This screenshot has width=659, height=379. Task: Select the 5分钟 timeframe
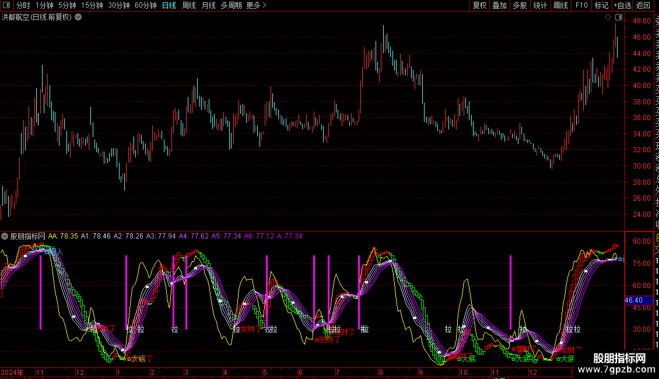[x=67, y=5]
